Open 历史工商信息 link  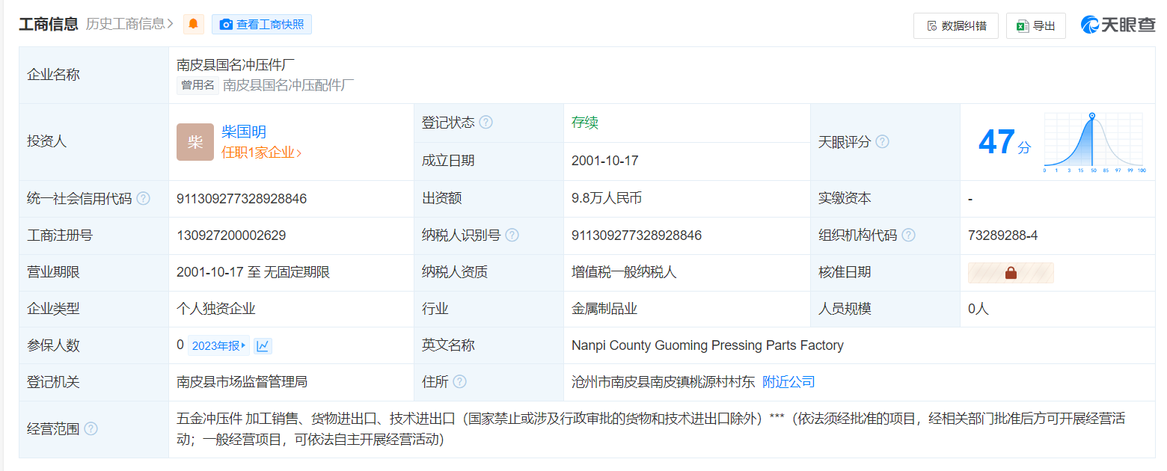click(x=129, y=24)
